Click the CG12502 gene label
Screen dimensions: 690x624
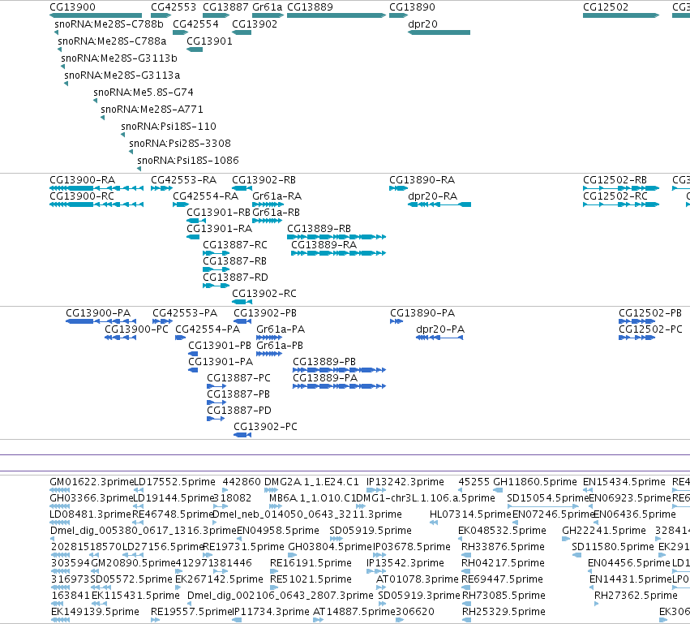[606, 7]
